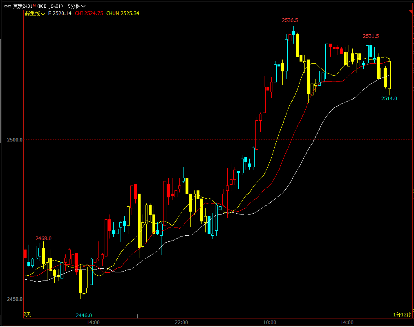Select the CHUN 2525.34 indicator value
Image resolution: width=414 pixels, height=327 pixels.
point(123,13)
